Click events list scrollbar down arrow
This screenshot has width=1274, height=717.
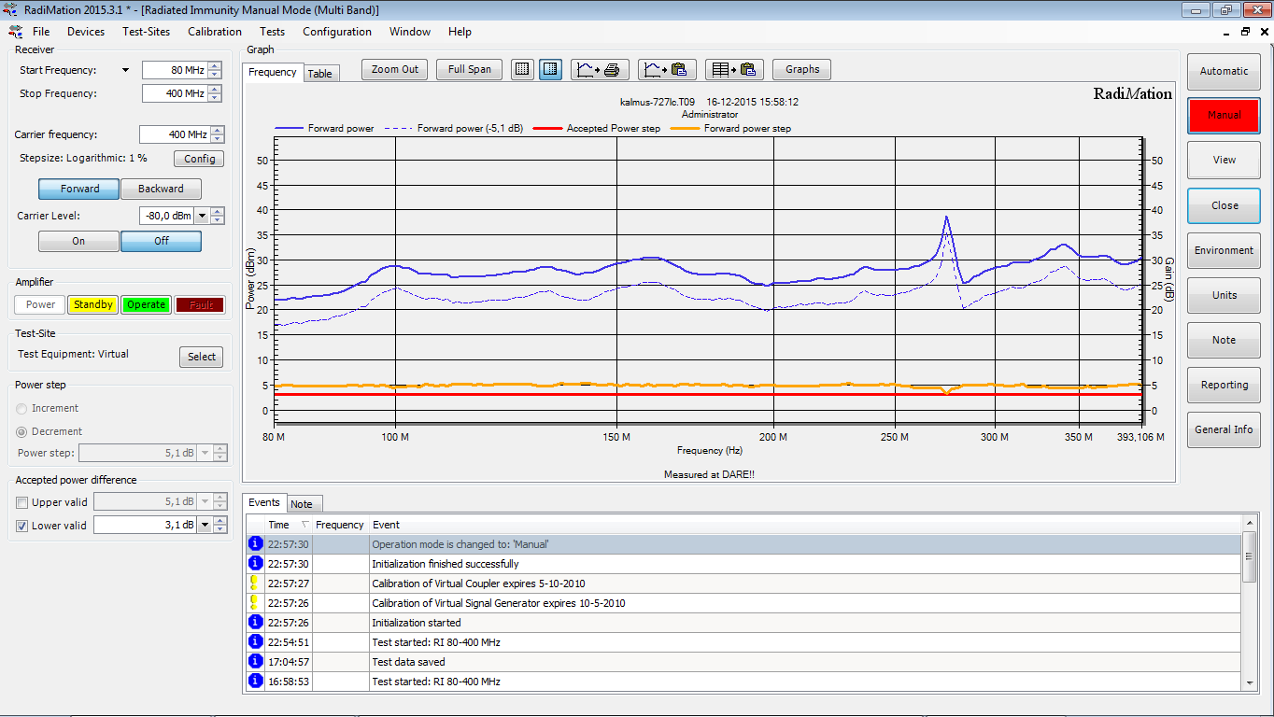tap(1250, 683)
